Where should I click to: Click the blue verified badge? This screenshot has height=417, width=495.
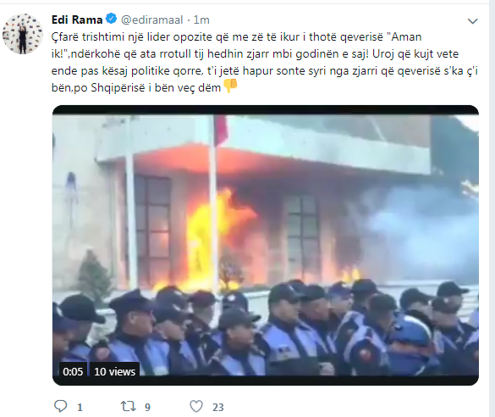(111, 19)
